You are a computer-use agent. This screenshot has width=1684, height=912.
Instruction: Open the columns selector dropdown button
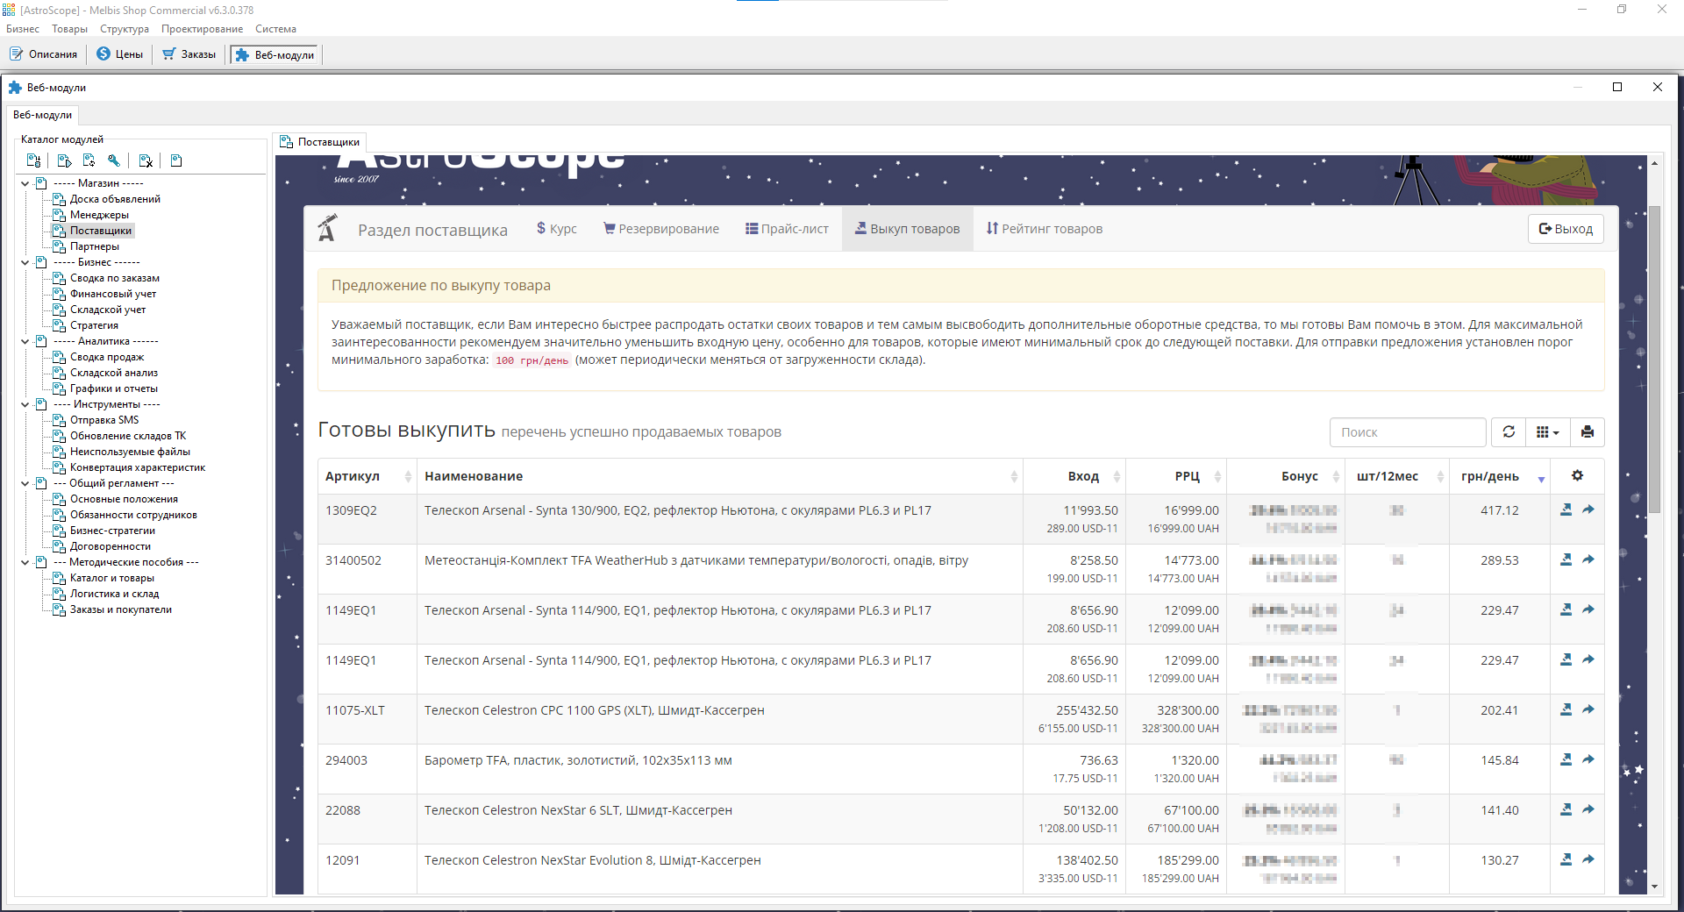pos(1548,431)
